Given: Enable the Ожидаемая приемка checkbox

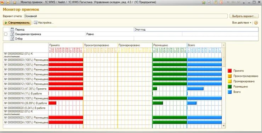Looking at the screenshot, I should 6,34.
